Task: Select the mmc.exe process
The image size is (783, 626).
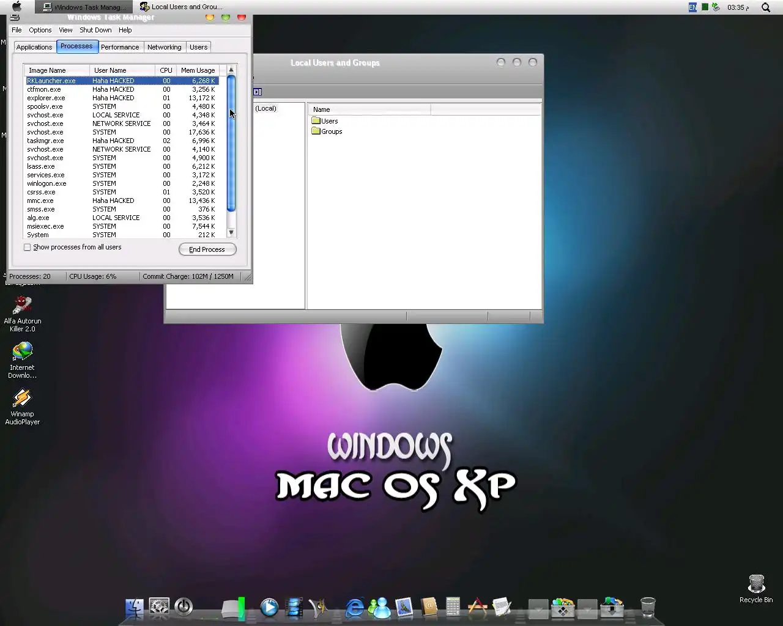Action: click(122, 201)
